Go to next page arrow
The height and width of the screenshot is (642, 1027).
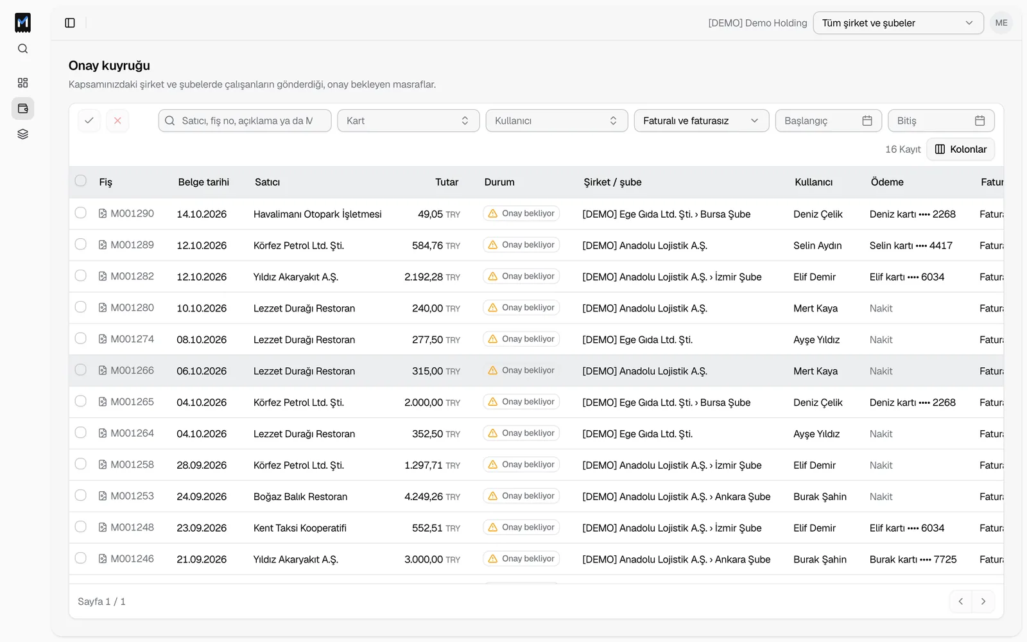pos(983,602)
